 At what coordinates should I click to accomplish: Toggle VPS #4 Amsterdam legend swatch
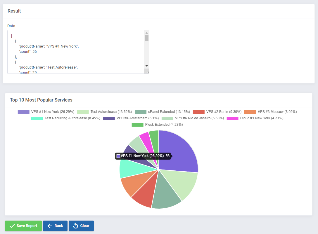point(109,118)
